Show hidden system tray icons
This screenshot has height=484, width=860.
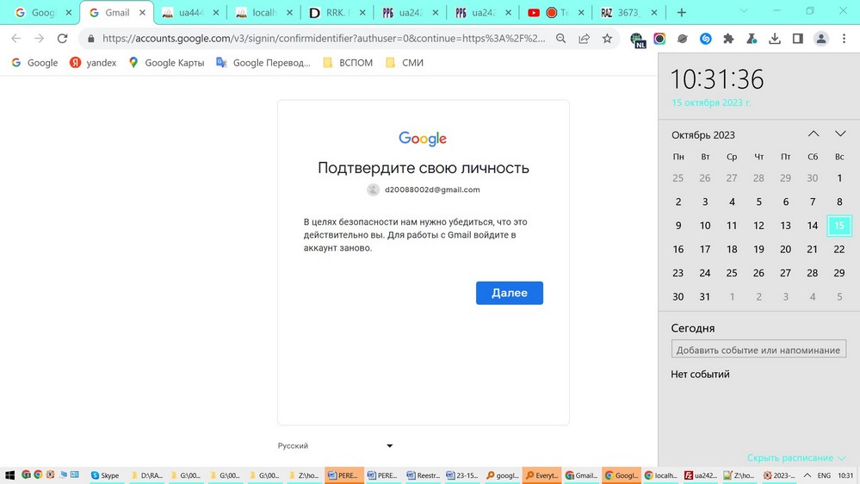pyautogui.click(x=807, y=475)
